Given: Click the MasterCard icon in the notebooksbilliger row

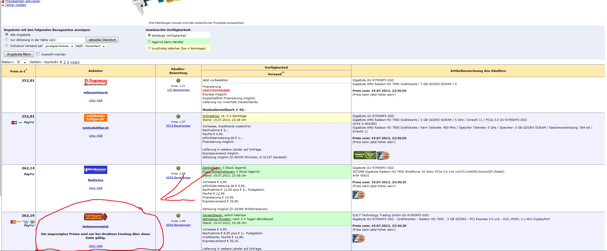Looking at the screenshot, I should tap(14, 123).
